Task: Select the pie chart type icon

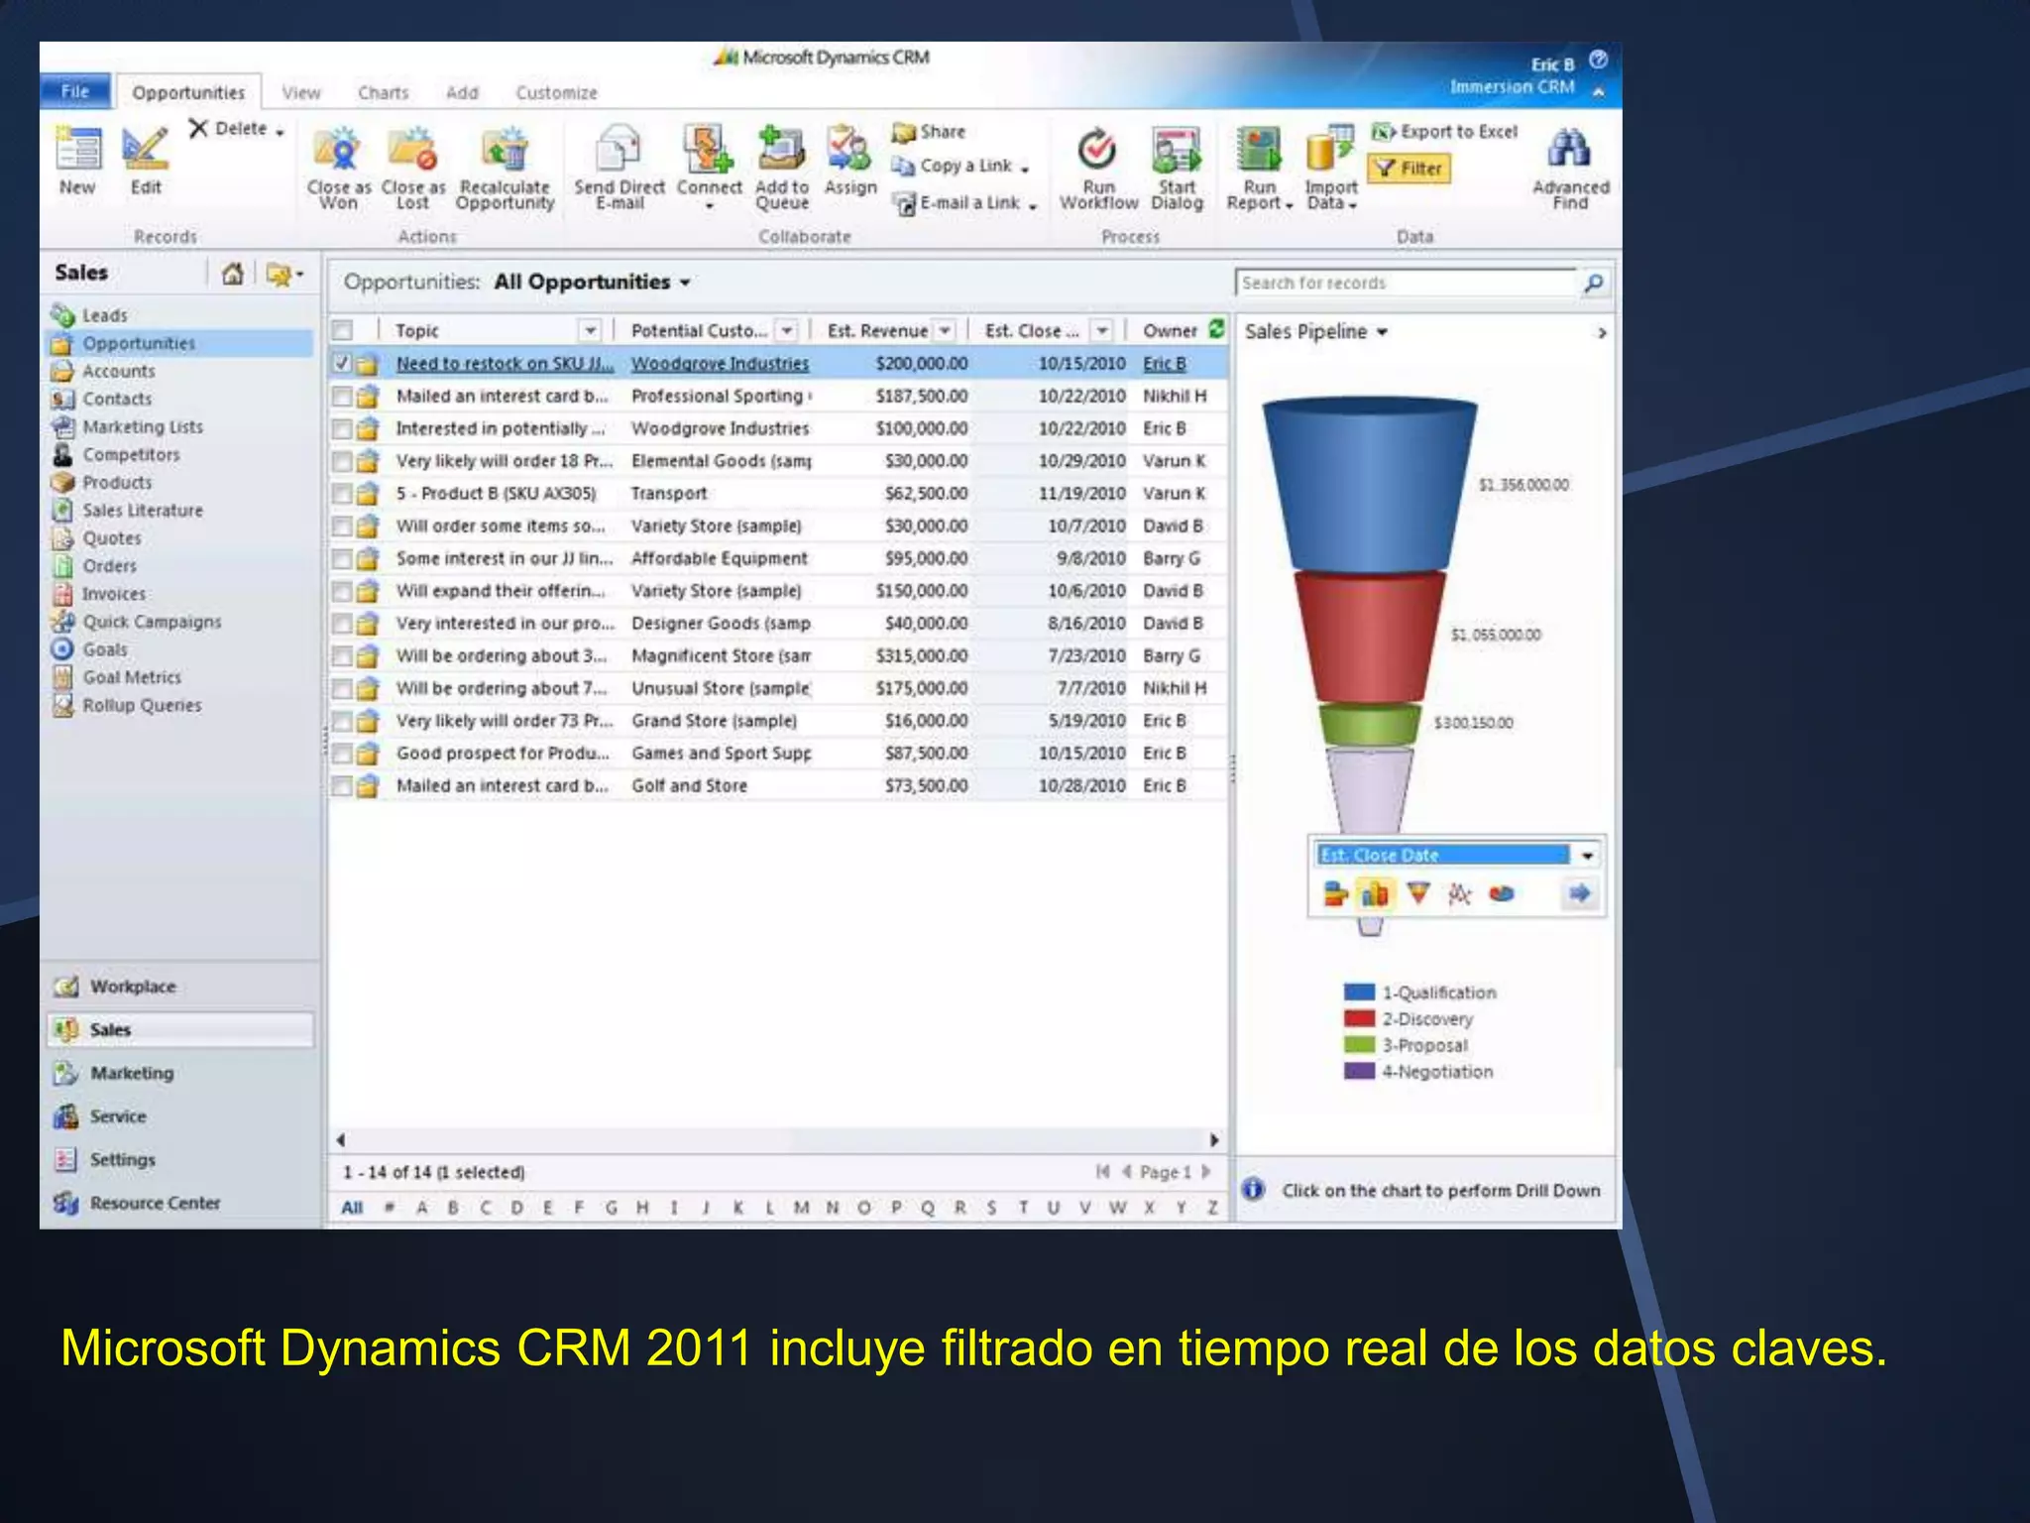Action: pos(1502,893)
